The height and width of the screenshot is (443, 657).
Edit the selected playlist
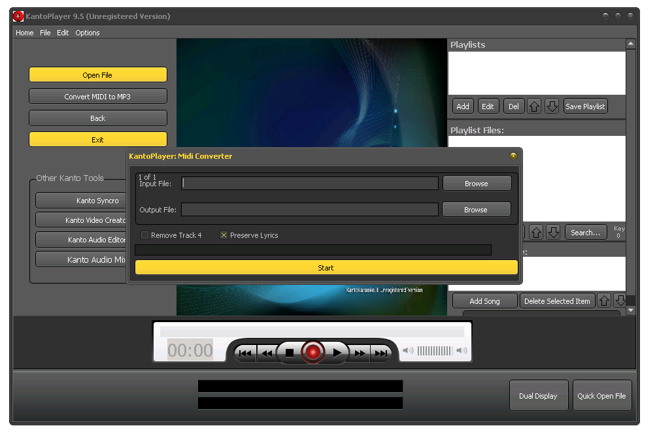click(x=488, y=107)
